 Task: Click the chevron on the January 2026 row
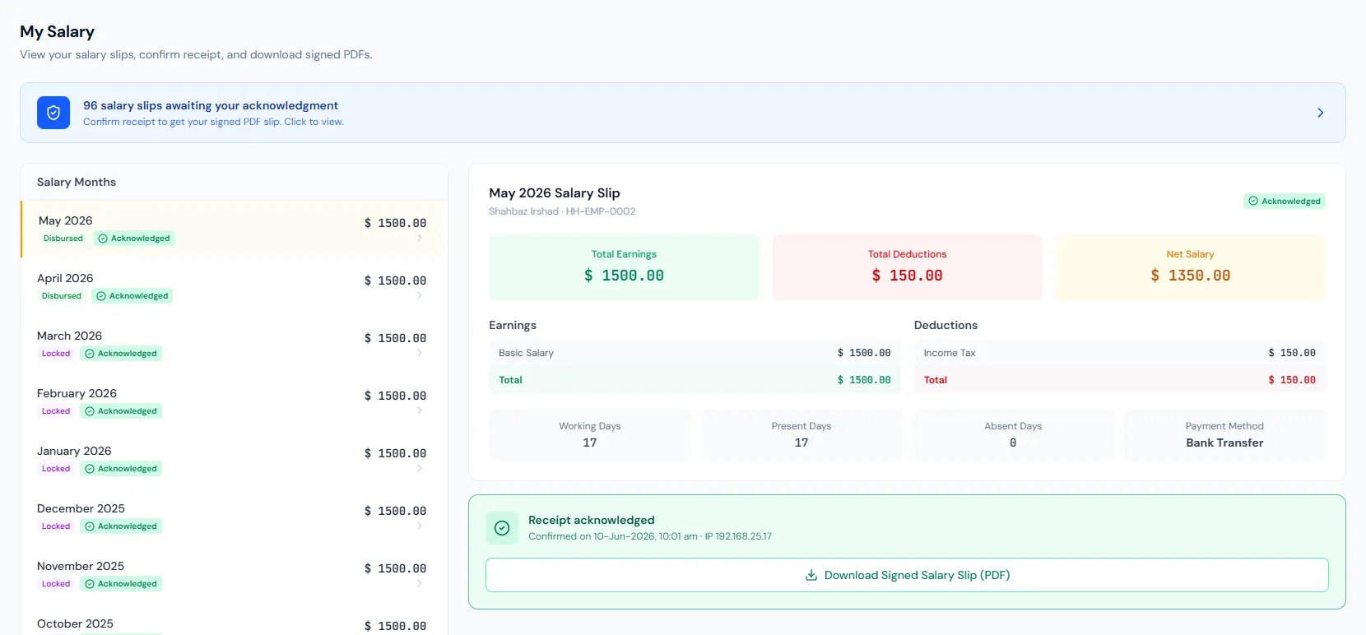click(420, 468)
